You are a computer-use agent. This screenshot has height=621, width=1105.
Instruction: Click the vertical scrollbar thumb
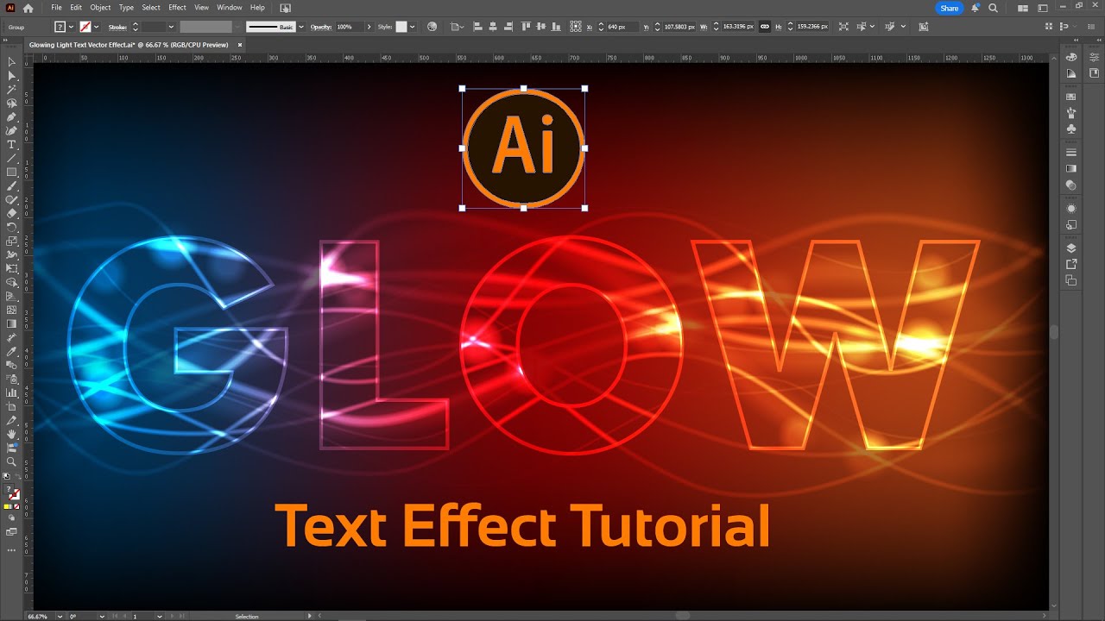tap(1054, 332)
